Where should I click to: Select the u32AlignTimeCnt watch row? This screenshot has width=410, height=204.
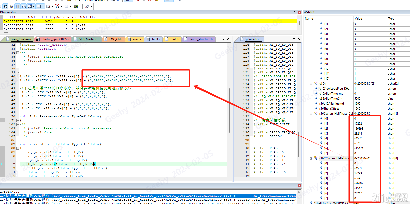[357, 99]
